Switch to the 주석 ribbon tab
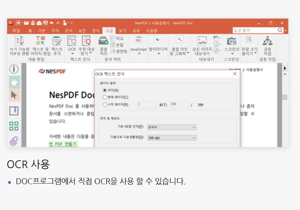This screenshot has width=300, height=210. pyautogui.click(x=55, y=31)
